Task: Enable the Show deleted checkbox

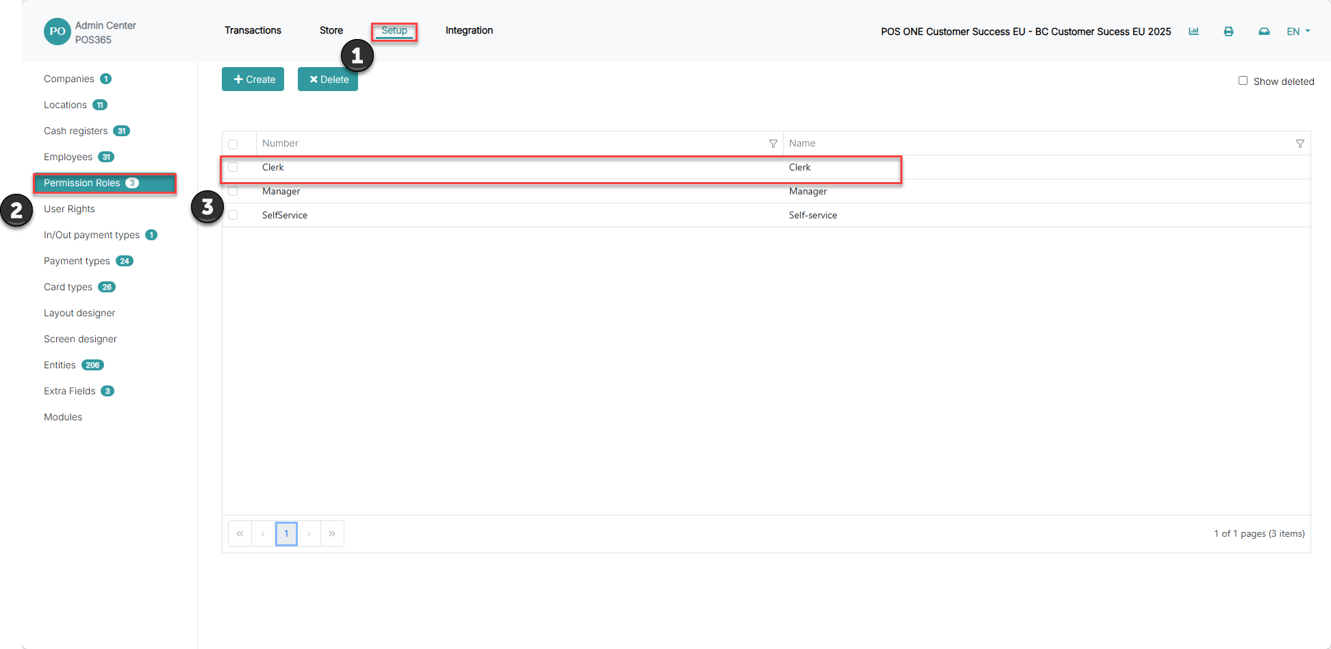Action: click(1243, 81)
